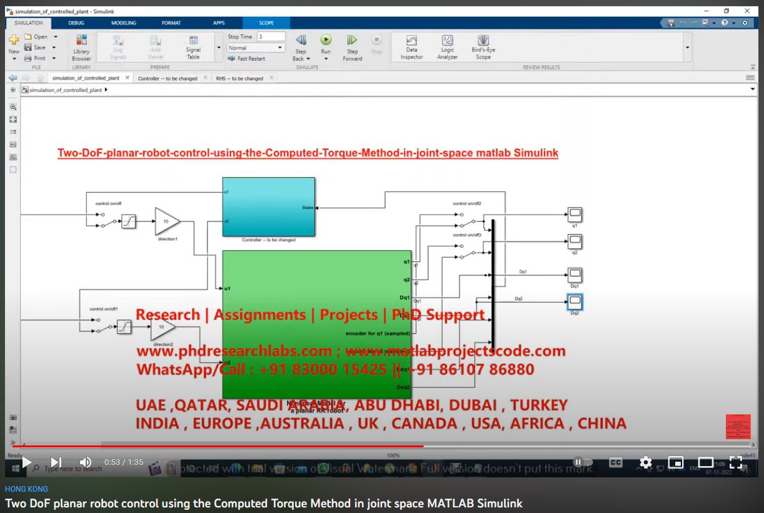764x513 pixels.
Task: Seek on the red video progress bar
Action: click(x=250, y=446)
